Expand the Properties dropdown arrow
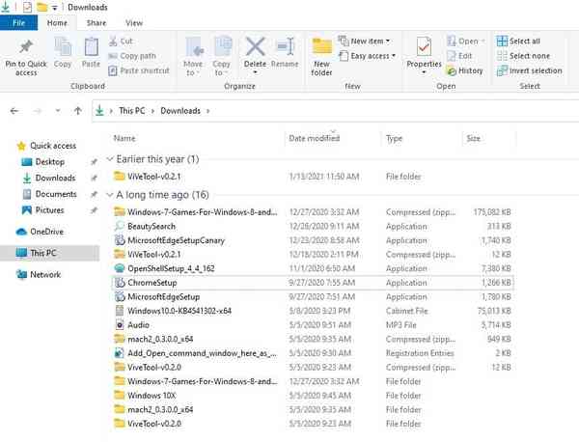The image size is (579, 442). 424,72
